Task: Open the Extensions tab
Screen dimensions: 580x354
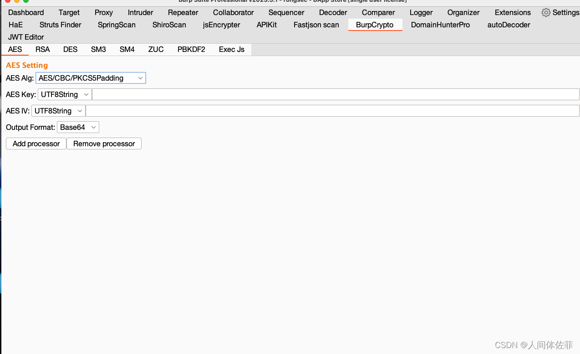Action: pos(513,12)
